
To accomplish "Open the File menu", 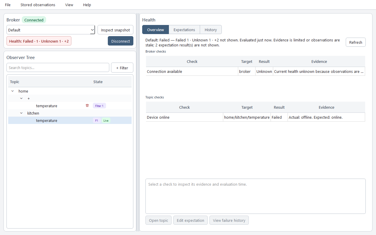I will click(8, 5).
